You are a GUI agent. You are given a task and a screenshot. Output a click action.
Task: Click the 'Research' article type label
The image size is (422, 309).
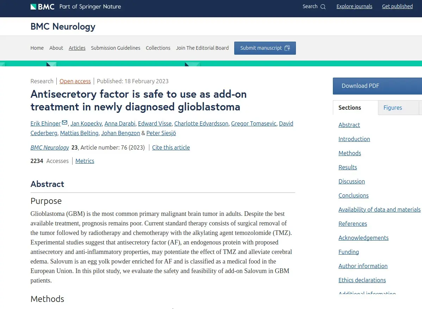pos(42,81)
